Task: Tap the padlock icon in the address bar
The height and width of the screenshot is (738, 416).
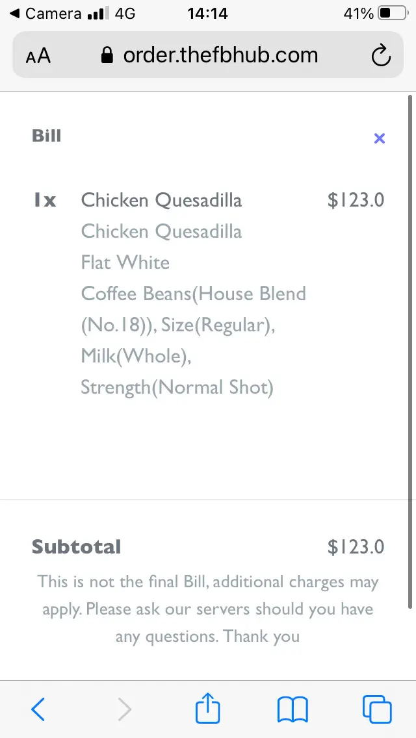Action: (108, 56)
